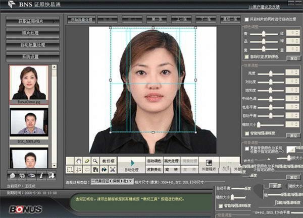
Task: Click the 亮度 brightness slider handle
Action: (x=271, y=74)
